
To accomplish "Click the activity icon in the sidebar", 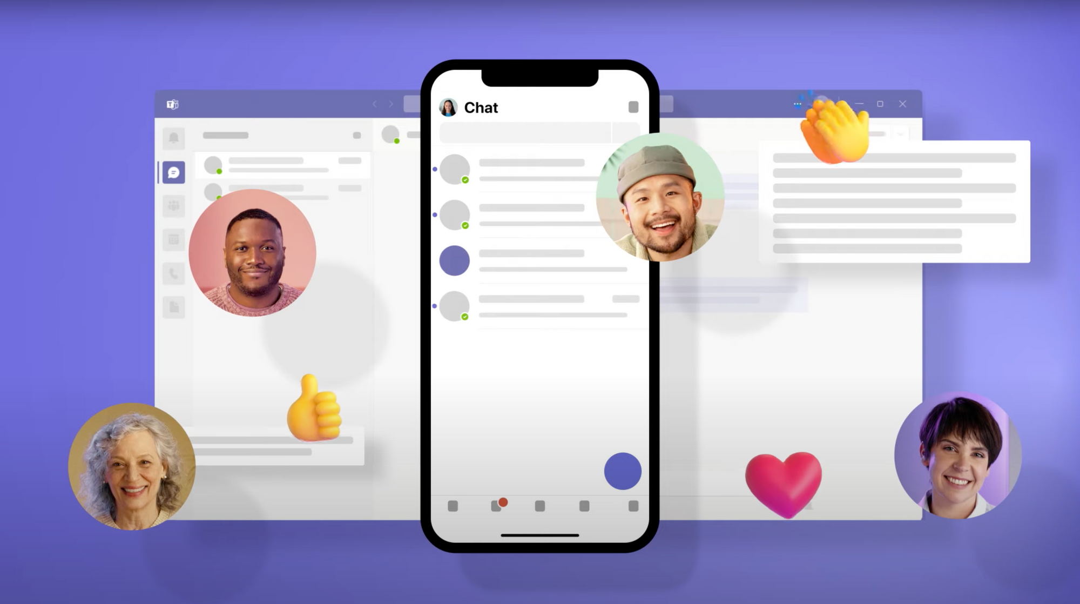I will pos(173,137).
